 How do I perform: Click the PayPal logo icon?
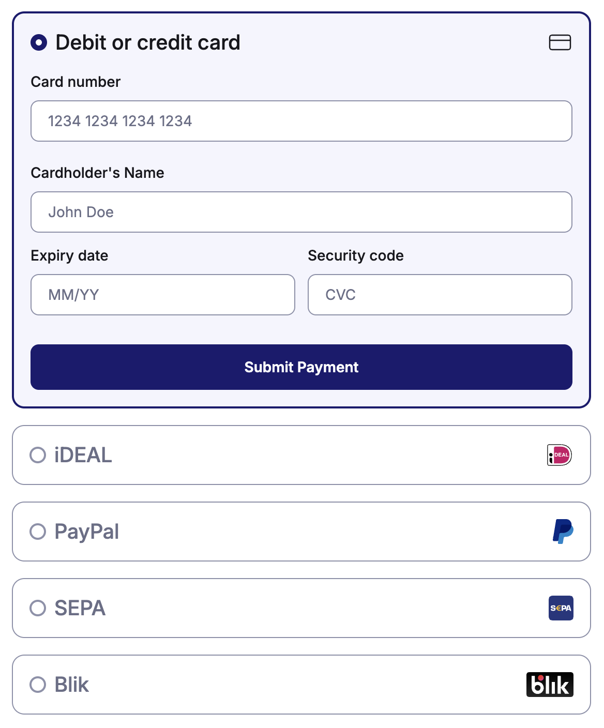(x=563, y=532)
